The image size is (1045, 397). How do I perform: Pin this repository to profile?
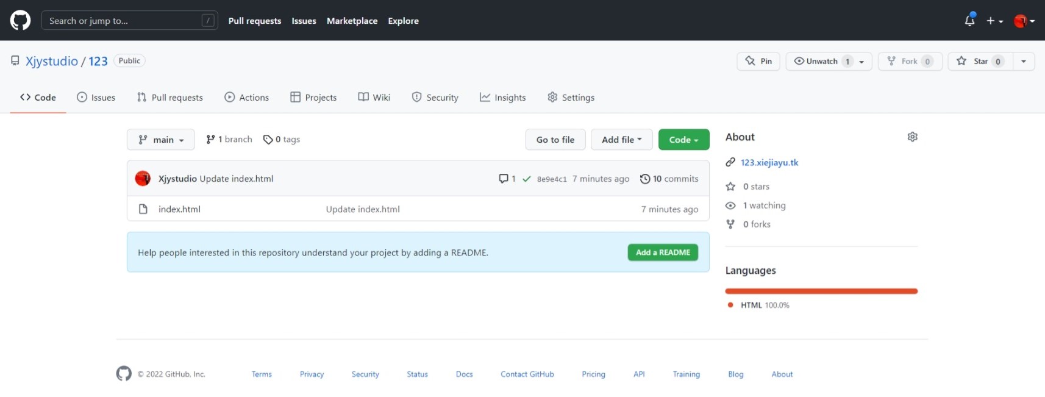click(758, 61)
